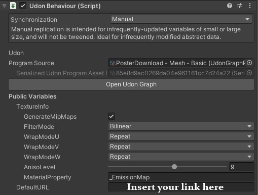Open the WrapModeV Repeat dropdown

point(181,147)
